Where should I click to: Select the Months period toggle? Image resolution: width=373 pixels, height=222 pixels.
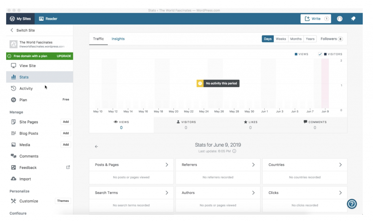point(296,39)
